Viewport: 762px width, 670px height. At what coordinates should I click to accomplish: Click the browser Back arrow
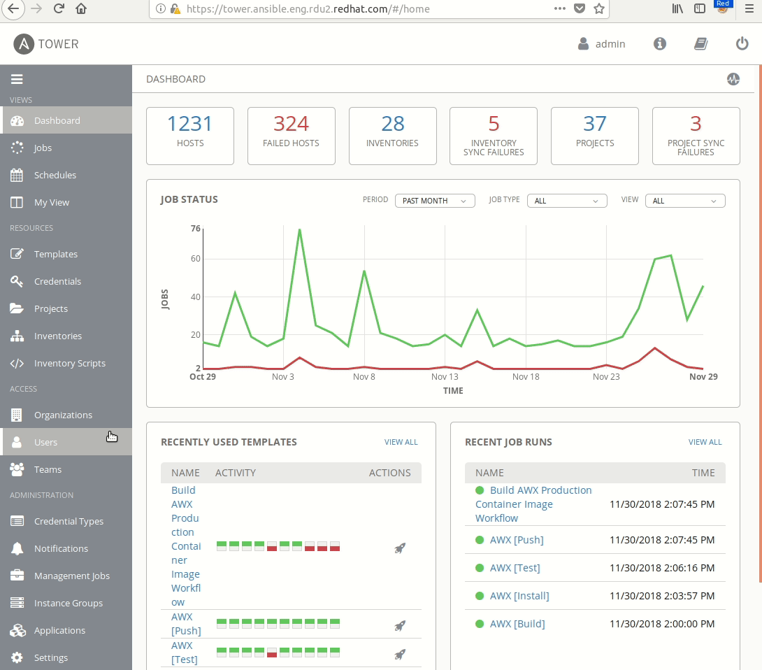(13, 9)
